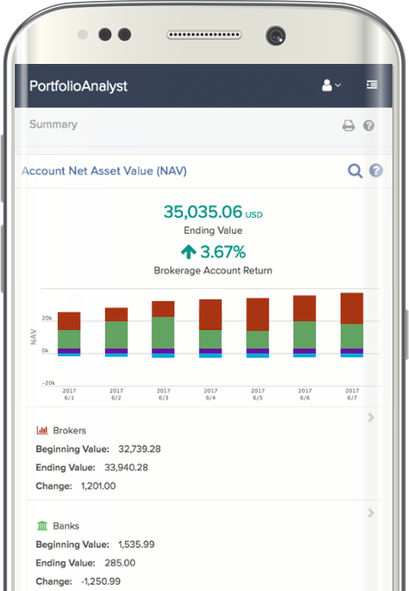Open the hamburger menu icon

click(371, 84)
